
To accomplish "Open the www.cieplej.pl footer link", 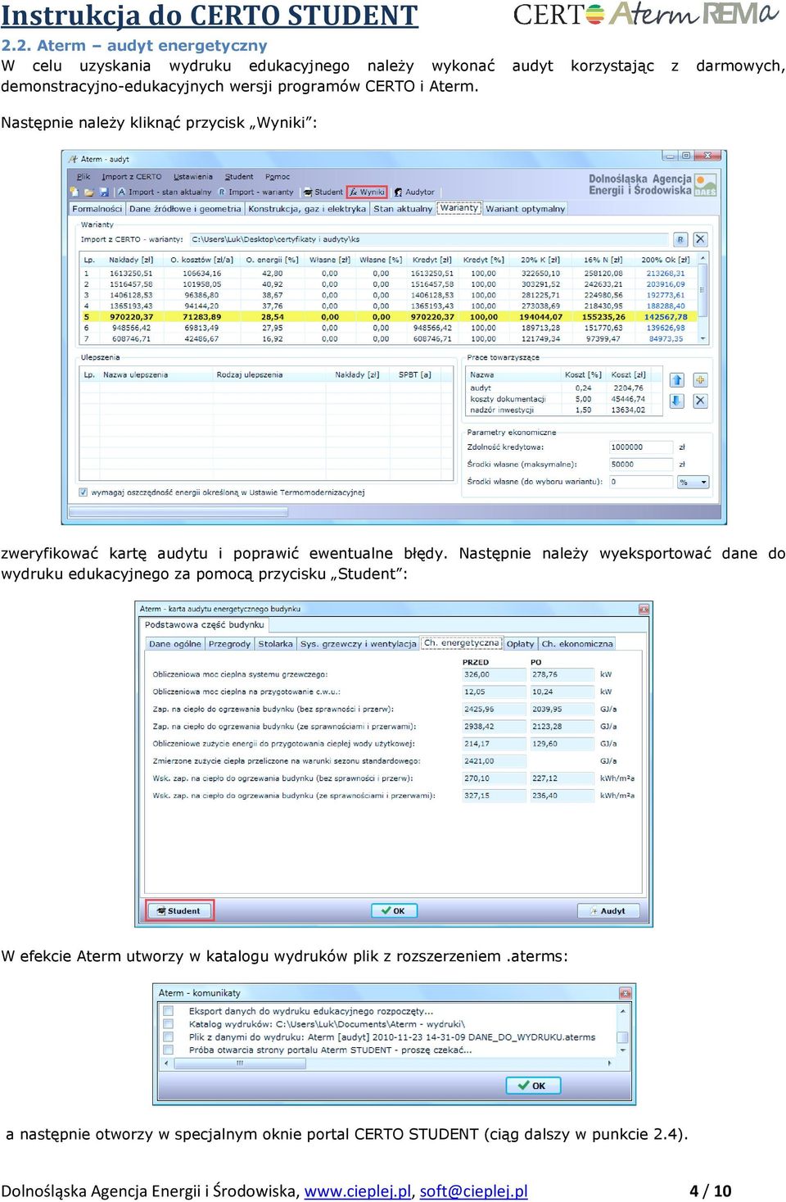I will pos(358,1191).
